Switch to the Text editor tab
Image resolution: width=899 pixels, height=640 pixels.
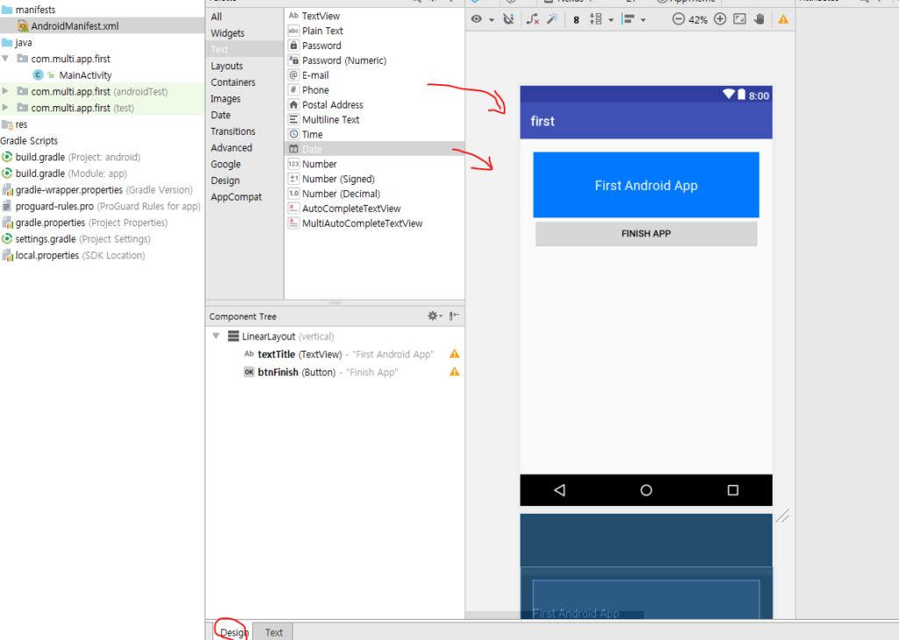[x=274, y=632]
